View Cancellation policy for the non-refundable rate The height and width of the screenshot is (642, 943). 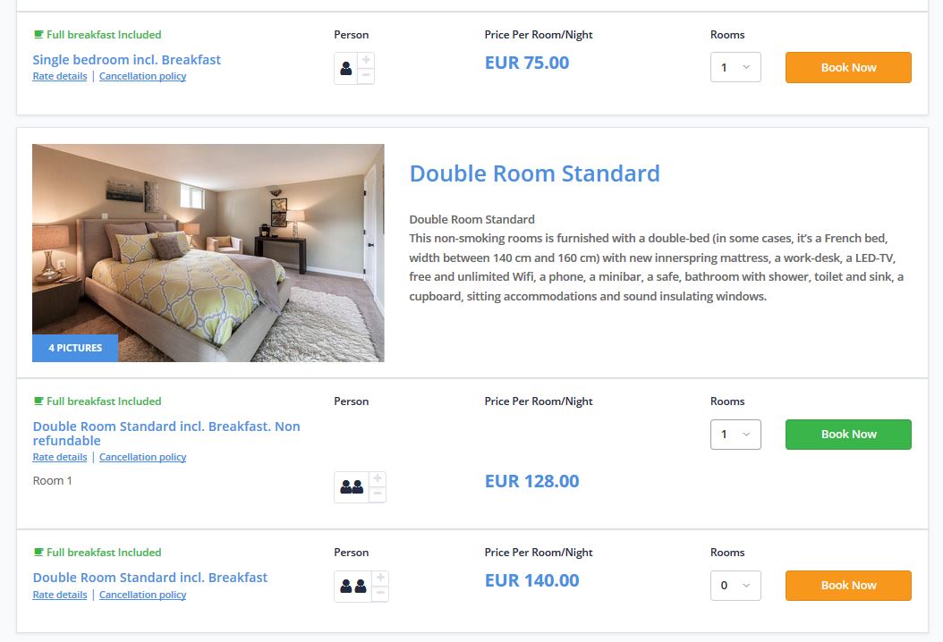(x=142, y=457)
